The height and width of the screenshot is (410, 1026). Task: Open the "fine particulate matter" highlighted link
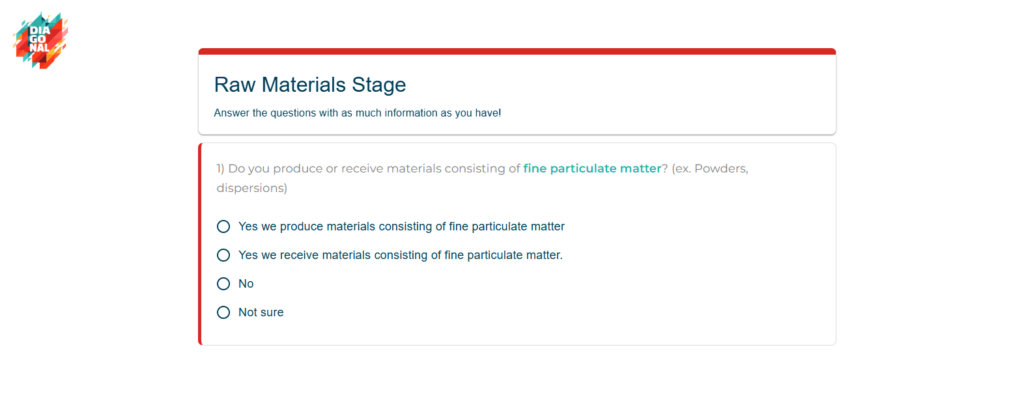coord(592,169)
